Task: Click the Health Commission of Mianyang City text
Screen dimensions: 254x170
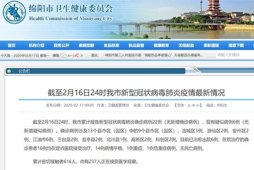Action: 71,19
